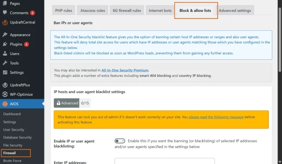Open AIOS Dashboard submenu
Image resolution: width=282 pixels, height=164 pixels.
[12, 114]
